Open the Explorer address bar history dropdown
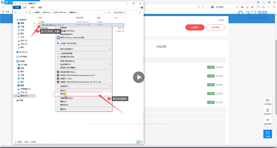277x148 pixels. (x=104, y=13)
